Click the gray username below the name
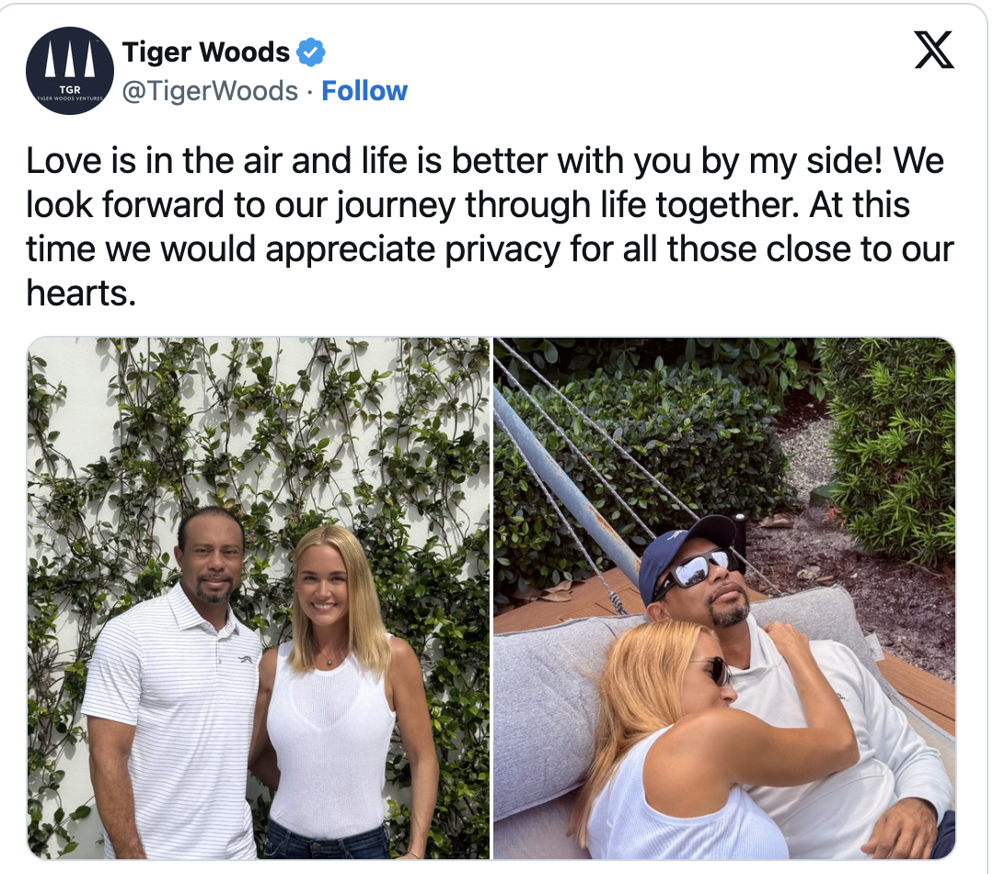Viewport: 1005px width, 874px height. point(210,91)
